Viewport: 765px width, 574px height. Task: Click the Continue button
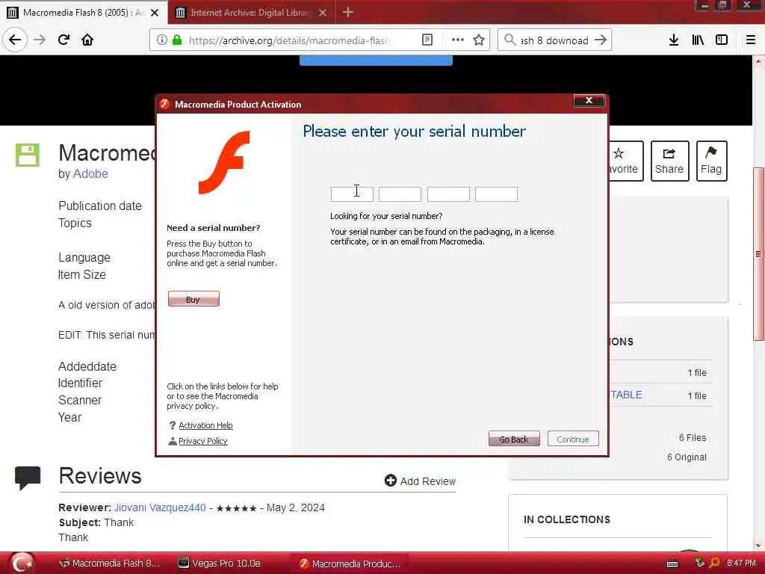click(573, 439)
